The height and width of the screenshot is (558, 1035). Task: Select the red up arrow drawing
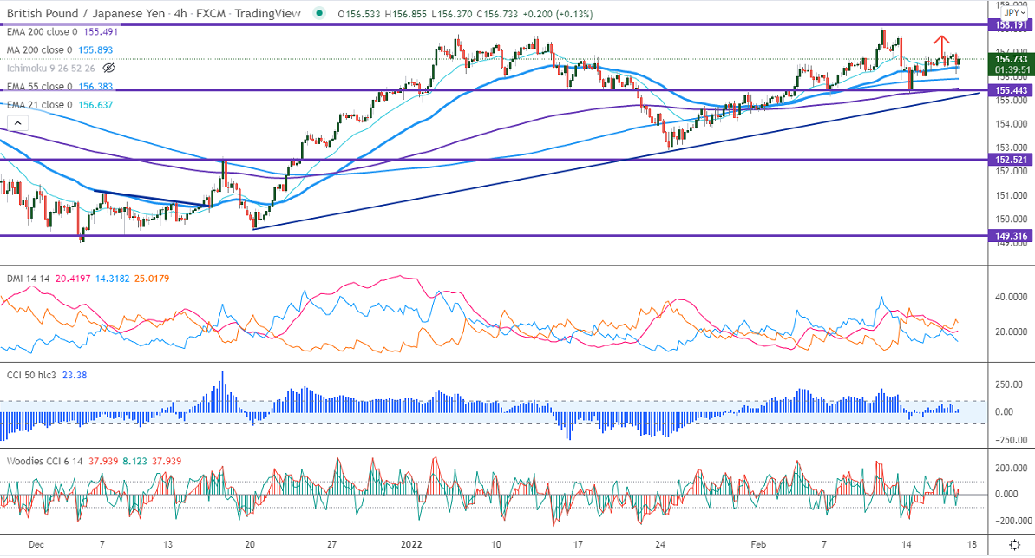(940, 41)
